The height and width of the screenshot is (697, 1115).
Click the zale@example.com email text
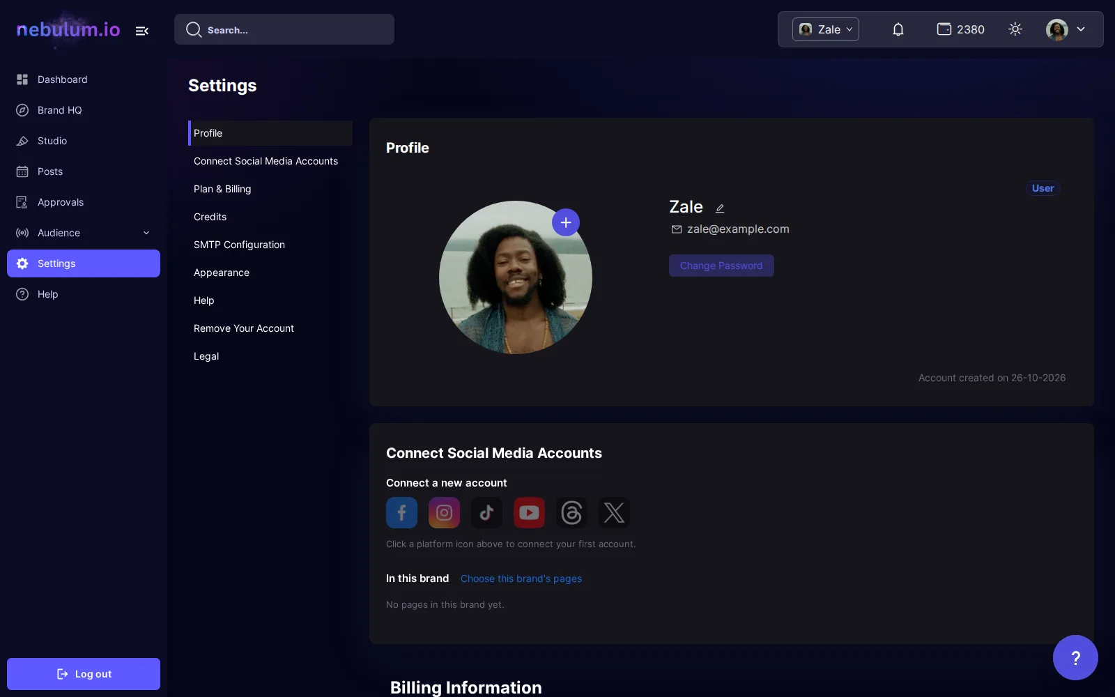tap(738, 229)
